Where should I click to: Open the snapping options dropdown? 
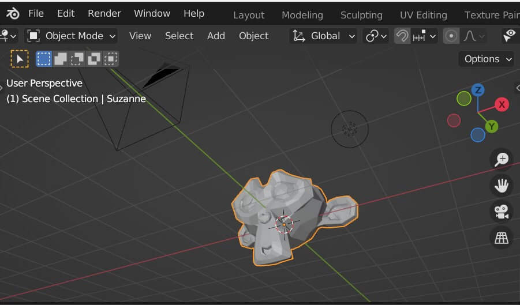click(425, 36)
